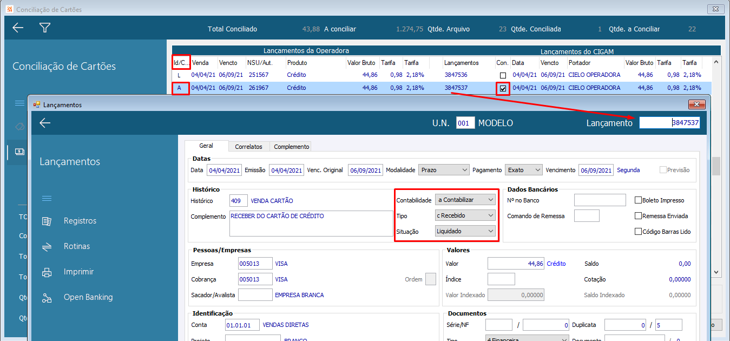The width and height of the screenshot is (730, 341).
Task: Click back arrow in Lançamentos window
Action: 45,123
